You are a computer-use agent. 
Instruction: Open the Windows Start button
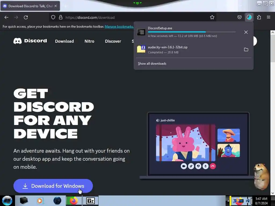point(7,201)
